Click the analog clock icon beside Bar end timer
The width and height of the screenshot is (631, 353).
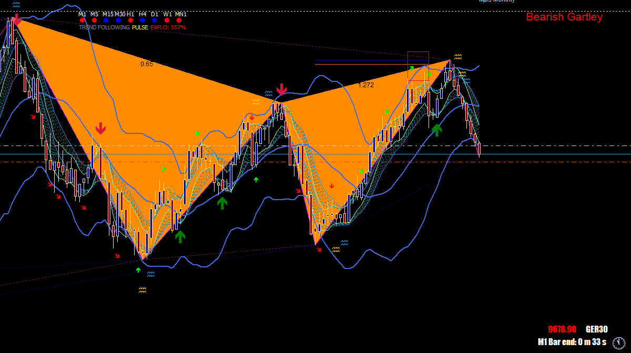pos(618,343)
